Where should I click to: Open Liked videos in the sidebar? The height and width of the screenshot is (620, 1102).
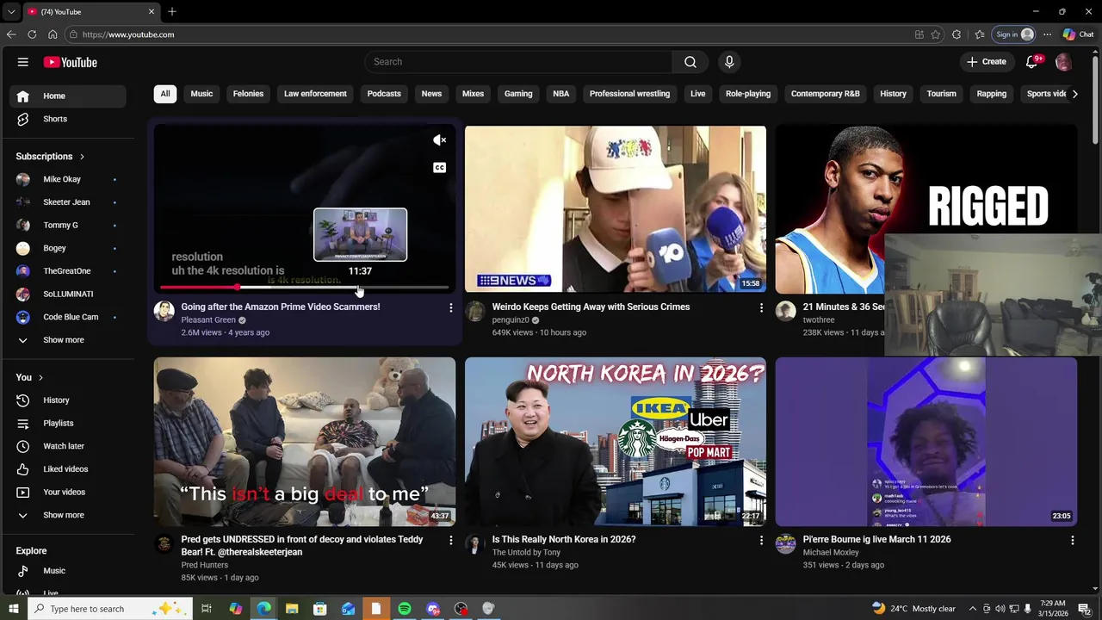[x=69, y=469]
